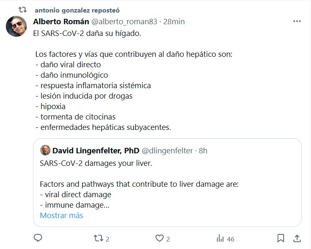Open the three-dot more options menu
Image resolution: width=311 pixels, height=249 pixels.
tap(297, 21)
